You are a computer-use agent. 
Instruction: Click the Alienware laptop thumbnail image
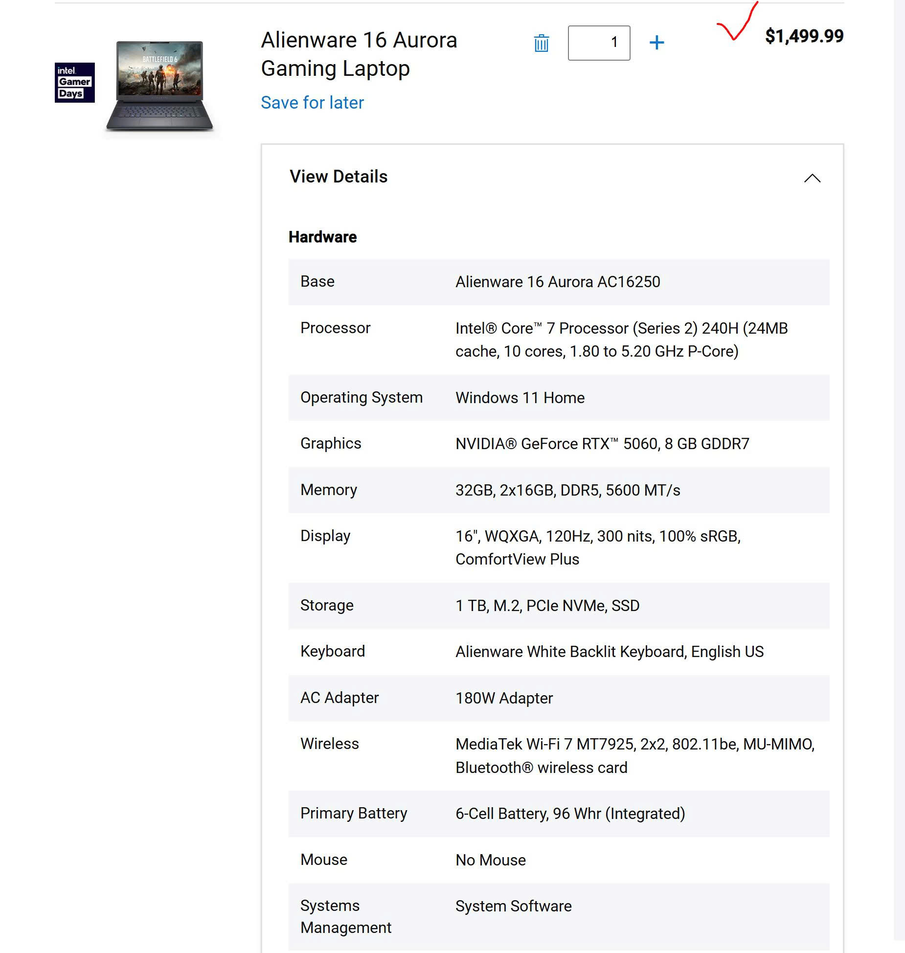tap(159, 86)
